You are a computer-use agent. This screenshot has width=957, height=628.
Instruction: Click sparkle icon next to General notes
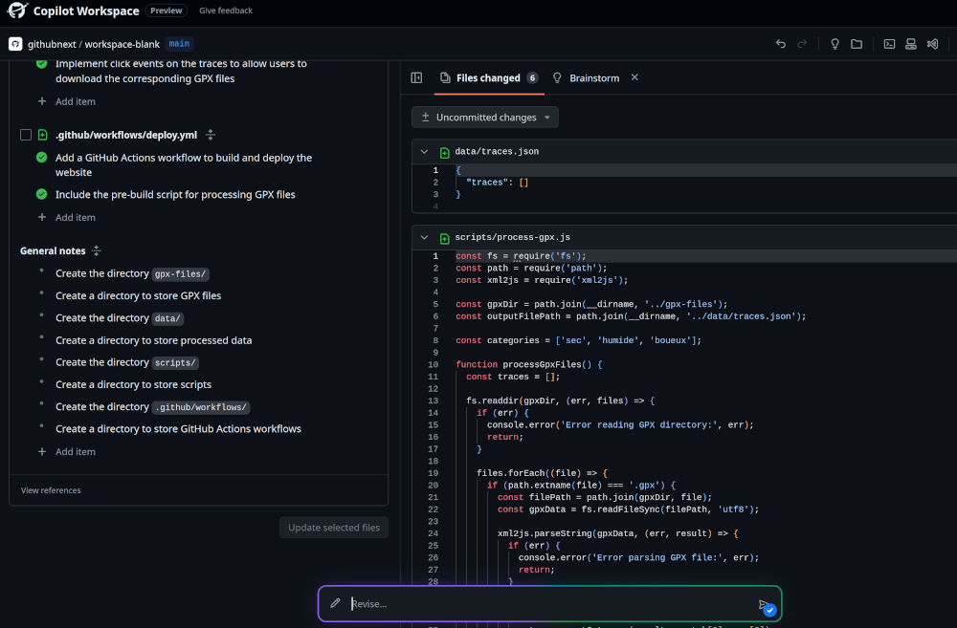[97, 250]
